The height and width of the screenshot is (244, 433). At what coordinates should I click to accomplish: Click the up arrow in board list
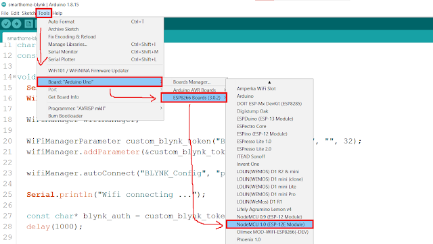tap(269, 82)
